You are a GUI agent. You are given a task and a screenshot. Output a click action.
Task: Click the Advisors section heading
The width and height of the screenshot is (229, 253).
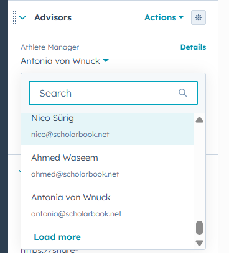53,17
